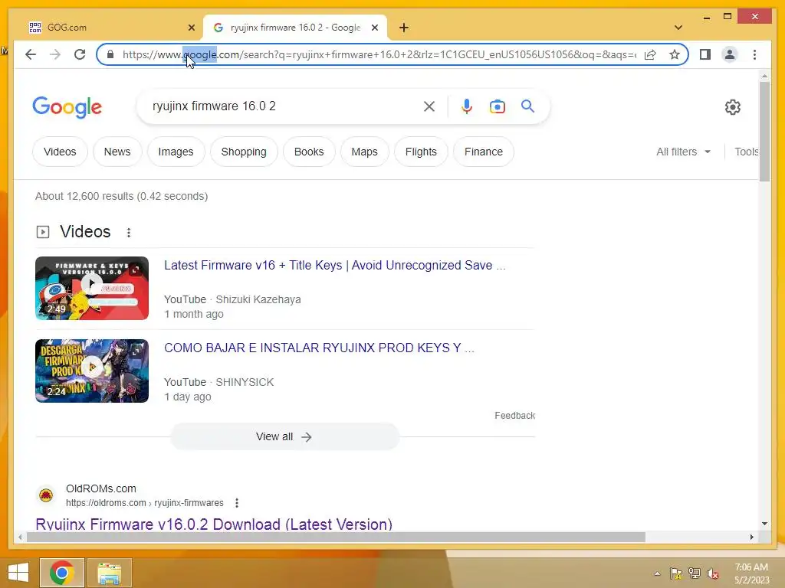The image size is (785, 588).
Task: Filter results by News
Action: click(x=117, y=152)
